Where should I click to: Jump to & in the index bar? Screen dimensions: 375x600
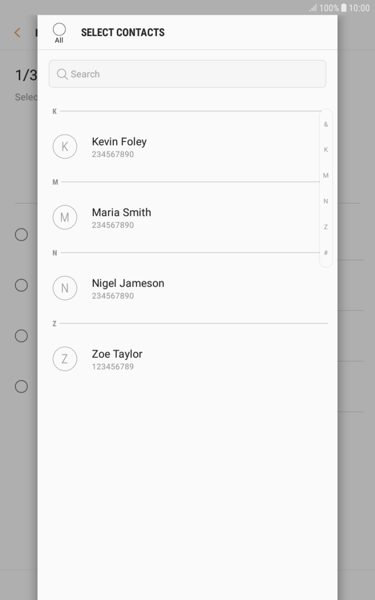[x=326, y=125]
